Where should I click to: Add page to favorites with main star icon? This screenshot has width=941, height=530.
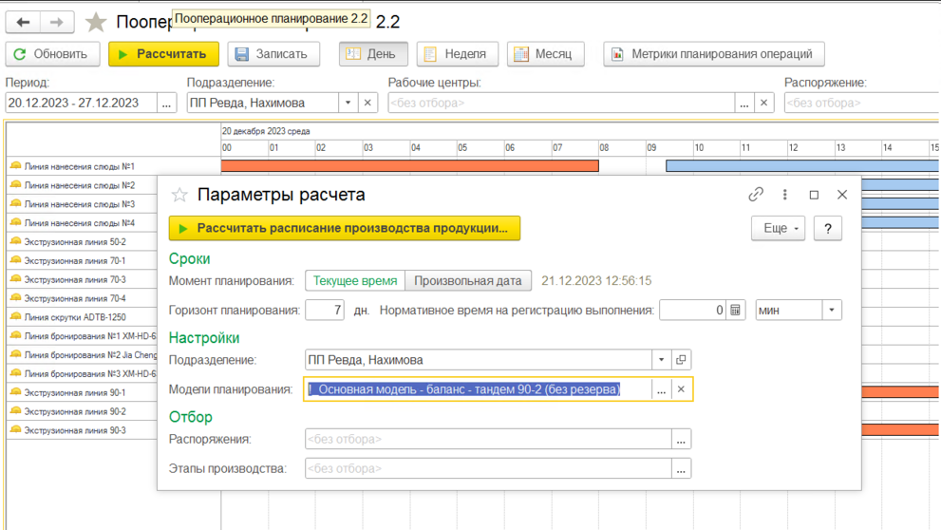(x=95, y=23)
